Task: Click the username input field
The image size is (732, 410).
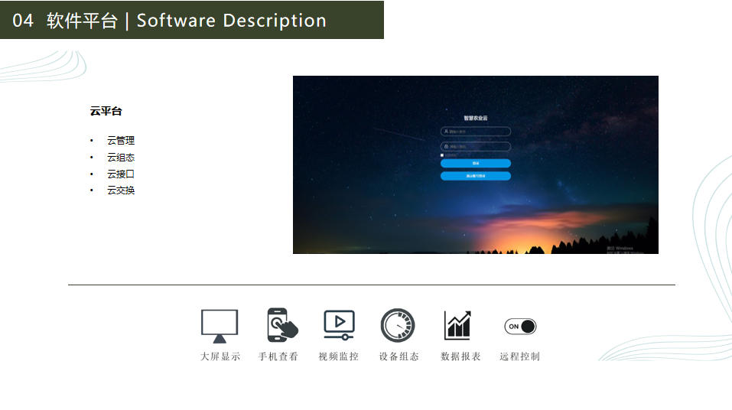Action: pyautogui.click(x=478, y=132)
